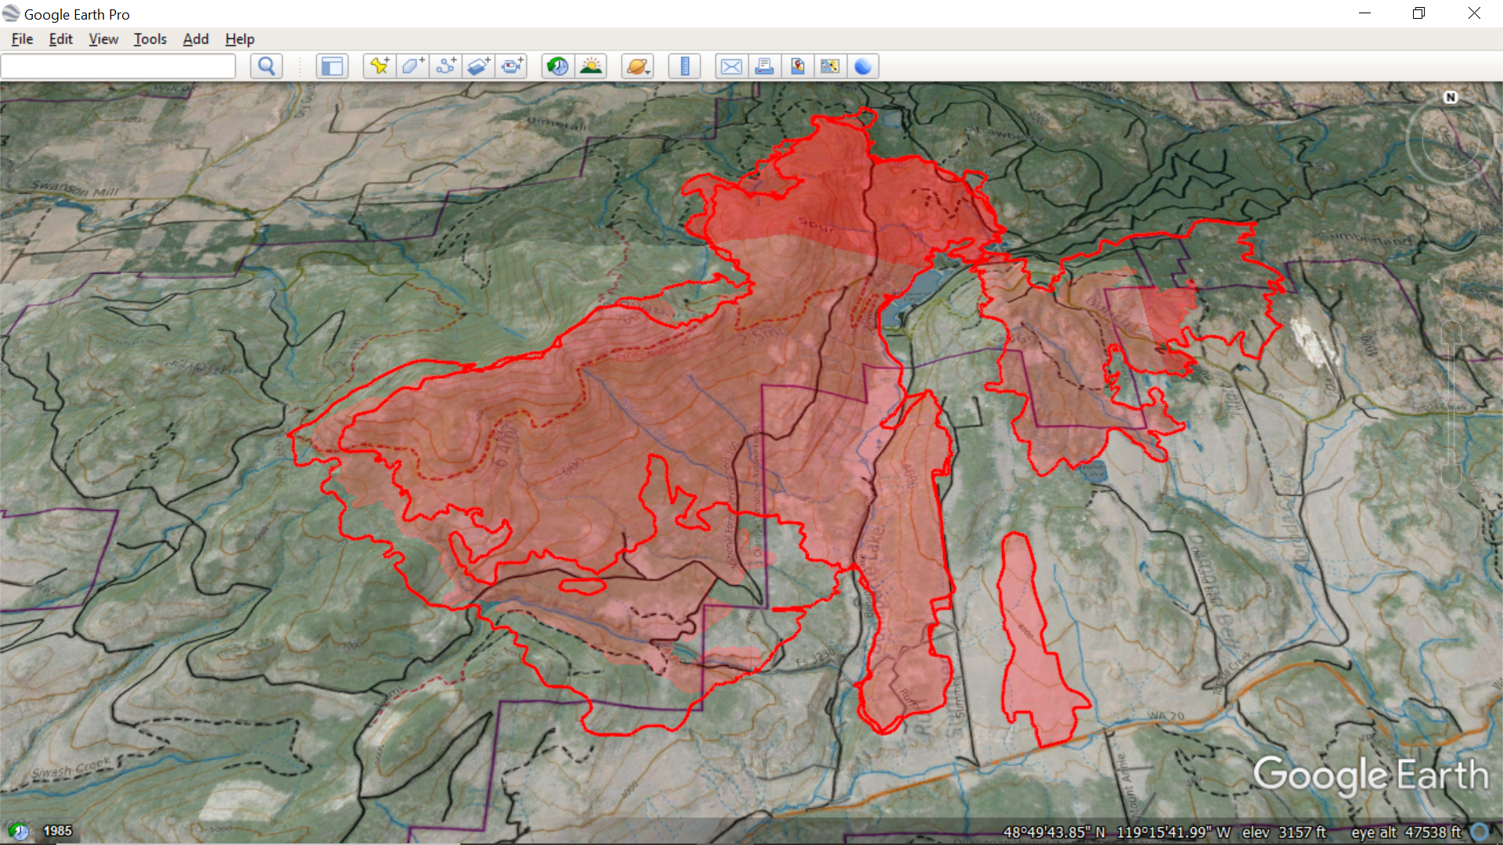Expand the Add menu
Viewport: 1503px width, 845px height.
[x=196, y=39]
